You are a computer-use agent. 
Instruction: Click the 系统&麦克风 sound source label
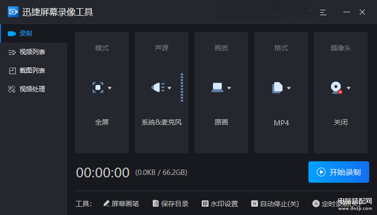pyautogui.click(x=162, y=122)
